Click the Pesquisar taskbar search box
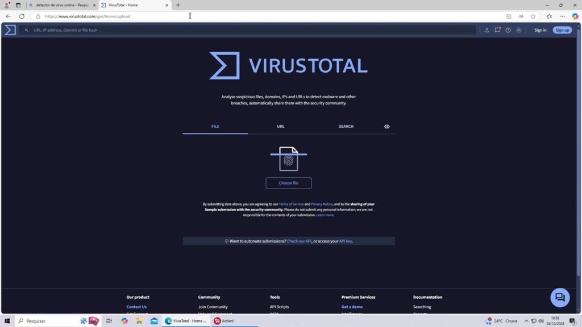582x327 pixels. pos(58,321)
